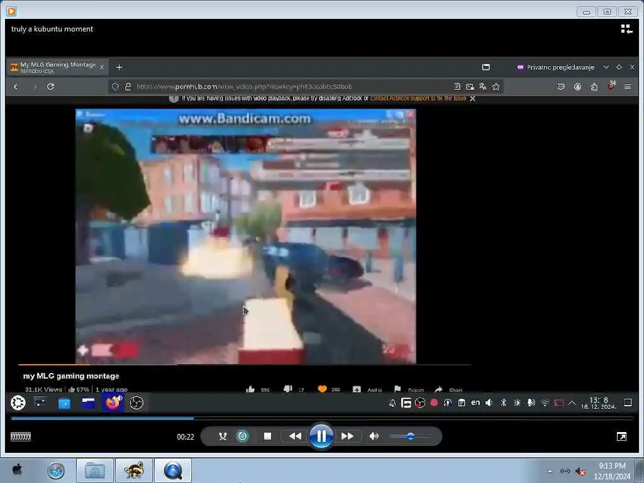The height and width of the screenshot is (483, 644).
Task: Like the video with thumbs up icon
Action: 250,389
